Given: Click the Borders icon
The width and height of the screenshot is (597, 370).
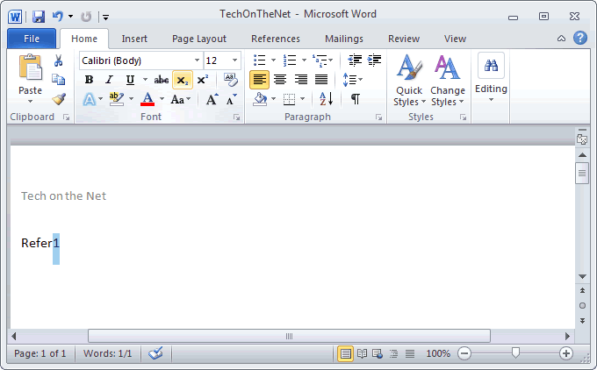Looking at the screenshot, I should pyautogui.click(x=290, y=99).
